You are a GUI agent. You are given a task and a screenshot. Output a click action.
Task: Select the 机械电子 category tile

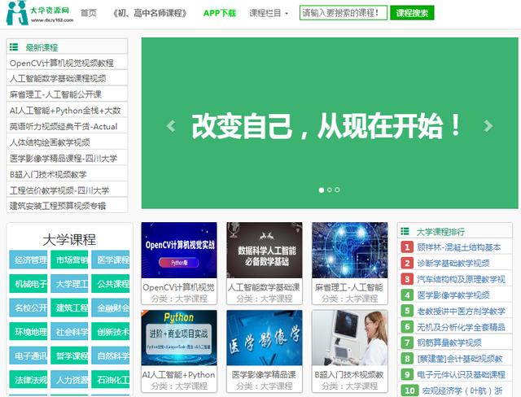point(28,283)
